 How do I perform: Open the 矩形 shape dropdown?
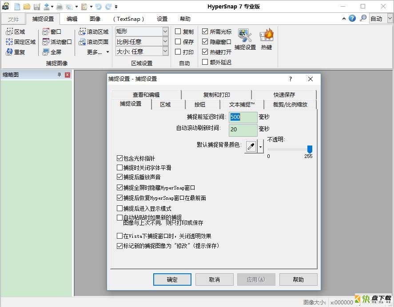(165, 31)
